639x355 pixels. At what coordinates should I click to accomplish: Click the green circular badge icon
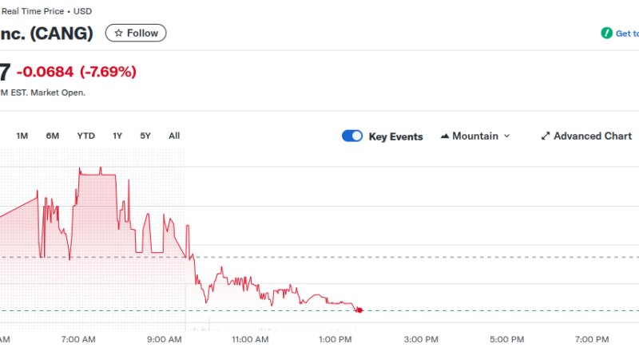click(606, 34)
